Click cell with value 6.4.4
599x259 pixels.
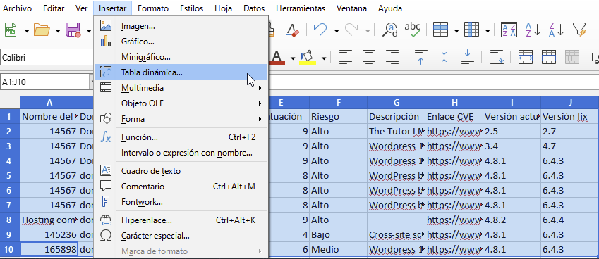coord(569,220)
